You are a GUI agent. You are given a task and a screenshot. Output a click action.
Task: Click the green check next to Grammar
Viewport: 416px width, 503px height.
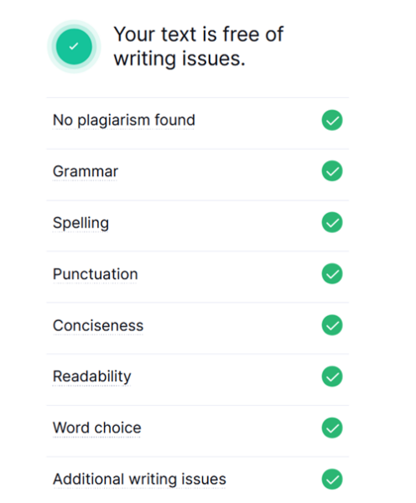tap(332, 171)
